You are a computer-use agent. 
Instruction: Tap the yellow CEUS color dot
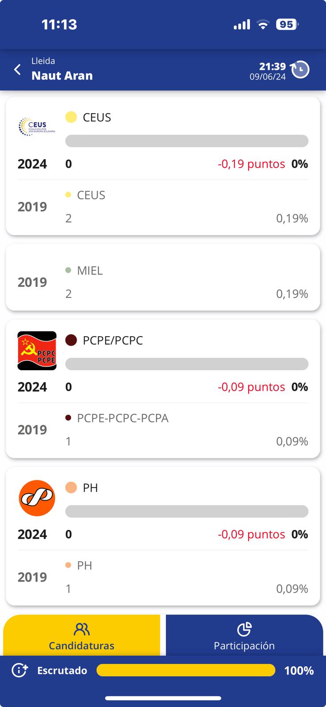click(x=71, y=117)
